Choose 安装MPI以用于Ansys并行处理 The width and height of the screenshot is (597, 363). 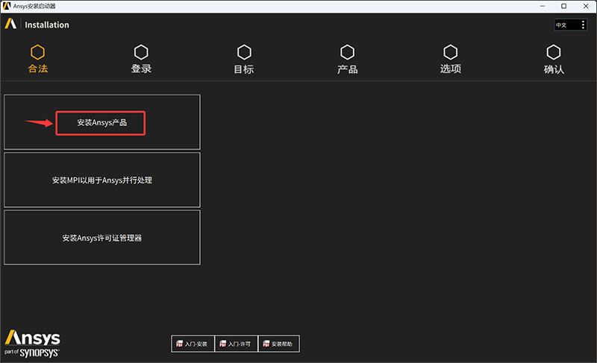pyautogui.click(x=102, y=180)
